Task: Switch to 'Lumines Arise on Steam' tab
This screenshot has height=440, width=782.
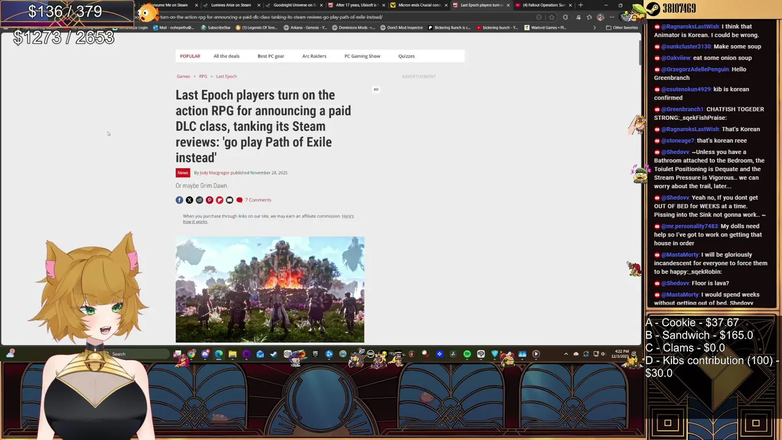Action: tap(230, 5)
